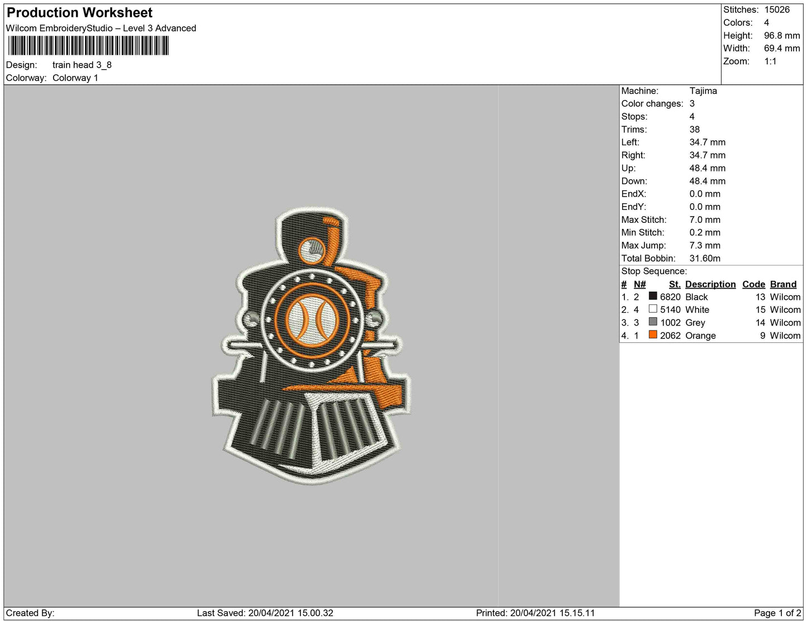Click the design name 'train head 3_8'
The width and height of the screenshot is (807, 621).
pyautogui.click(x=82, y=65)
